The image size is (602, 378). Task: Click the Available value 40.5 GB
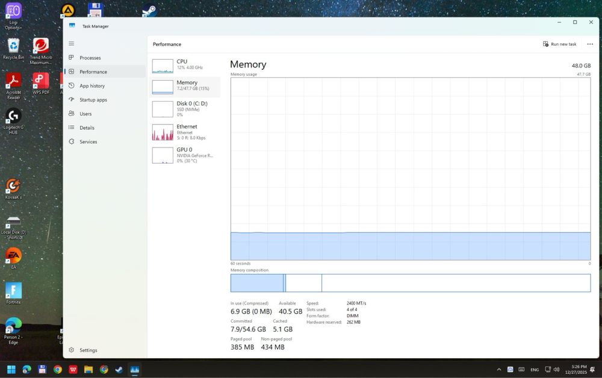[290, 312]
